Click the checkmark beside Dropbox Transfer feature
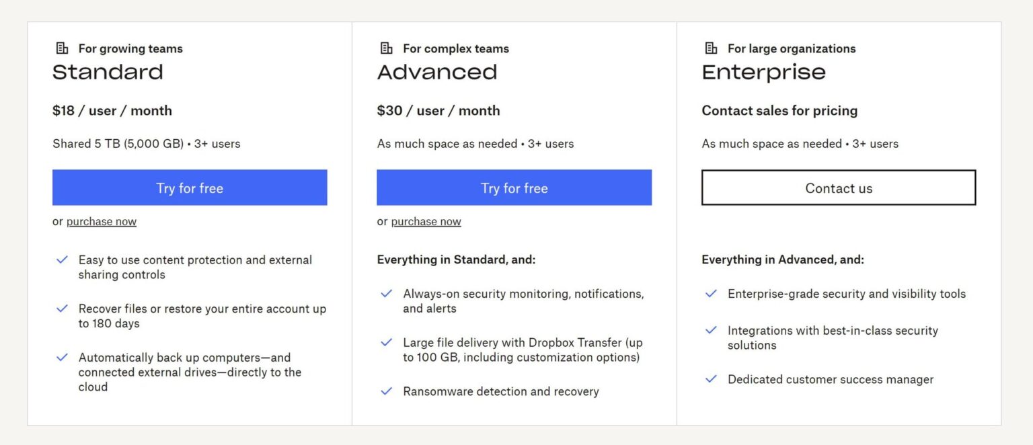Image resolution: width=1033 pixels, height=445 pixels. coord(386,342)
